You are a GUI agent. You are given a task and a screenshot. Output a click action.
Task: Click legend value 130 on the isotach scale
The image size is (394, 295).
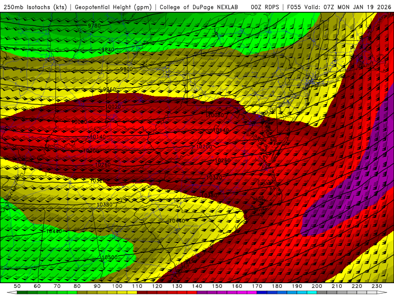[x=177, y=286]
